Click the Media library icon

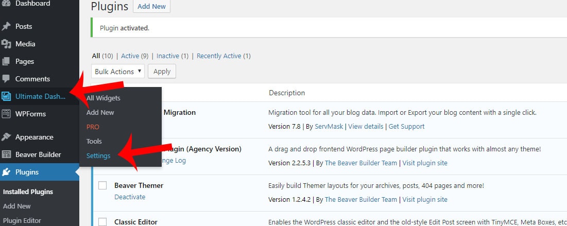coord(6,44)
